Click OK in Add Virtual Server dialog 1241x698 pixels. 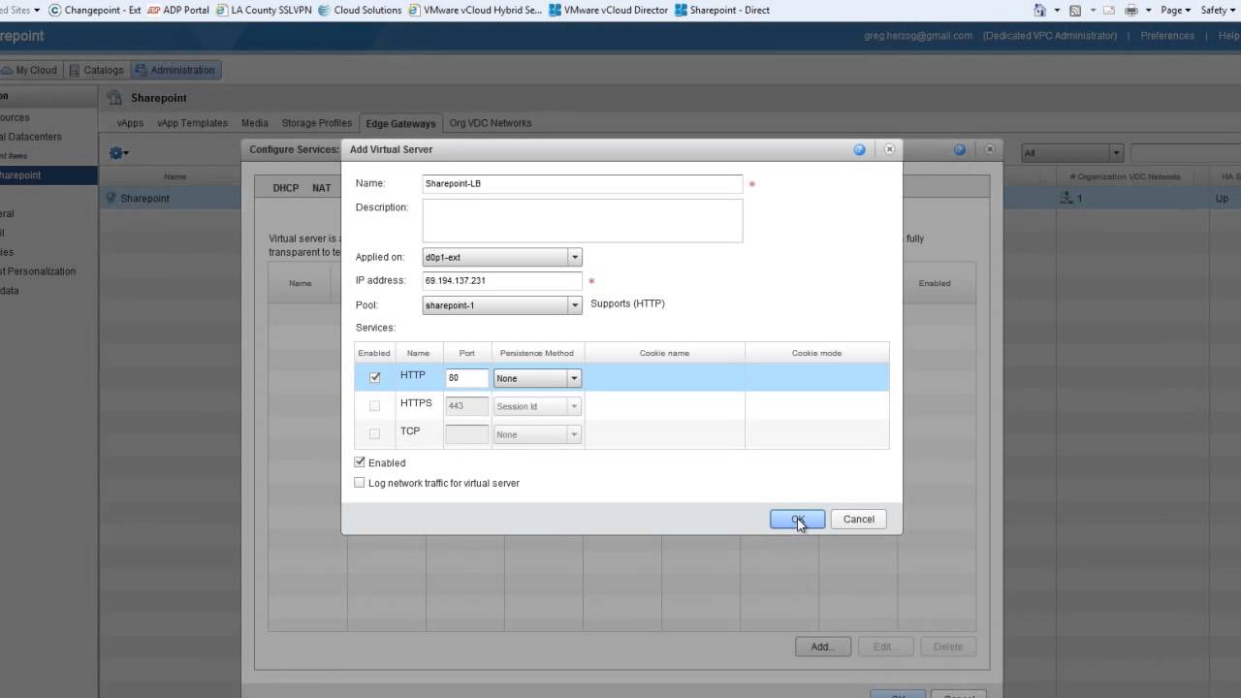point(797,520)
